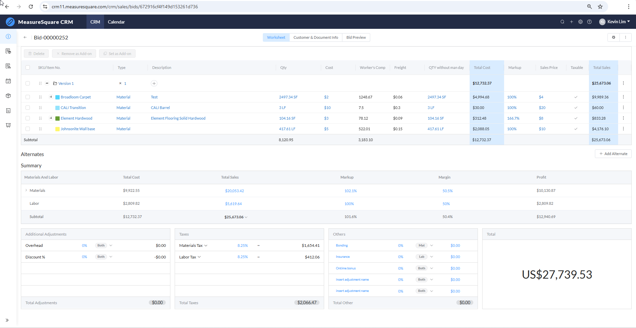Expand the Element Hardwood row
The width and height of the screenshot is (636, 328).
[x=51, y=118]
